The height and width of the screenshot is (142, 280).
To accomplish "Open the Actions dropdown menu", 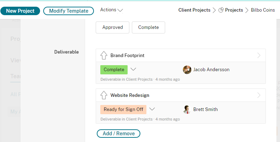I will (x=111, y=10).
